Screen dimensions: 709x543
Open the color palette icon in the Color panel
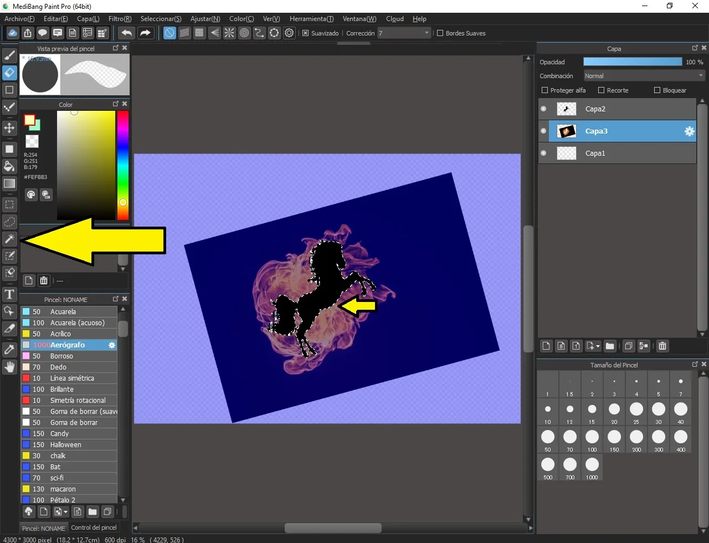point(31,194)
